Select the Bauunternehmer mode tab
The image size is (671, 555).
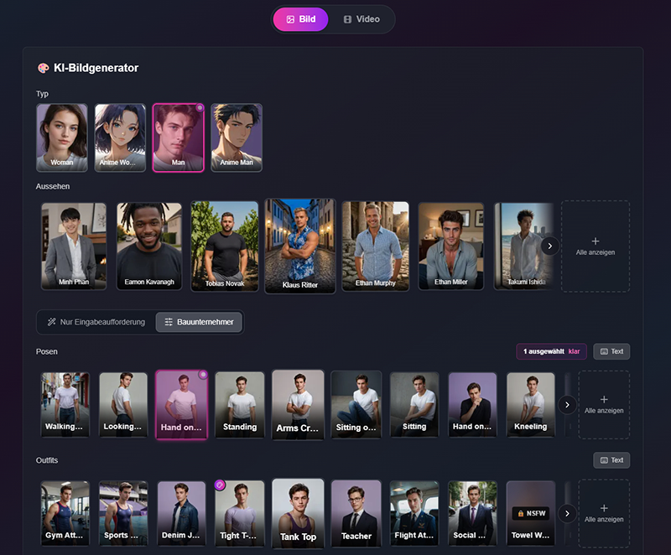[199, 322]
